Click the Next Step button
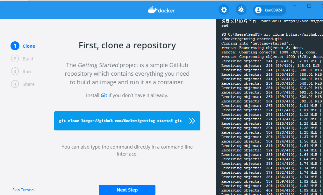The image size is (323, 195). (127, 190)
